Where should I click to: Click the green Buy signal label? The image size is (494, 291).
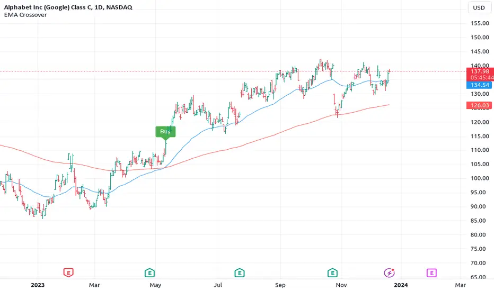[165, 132]
